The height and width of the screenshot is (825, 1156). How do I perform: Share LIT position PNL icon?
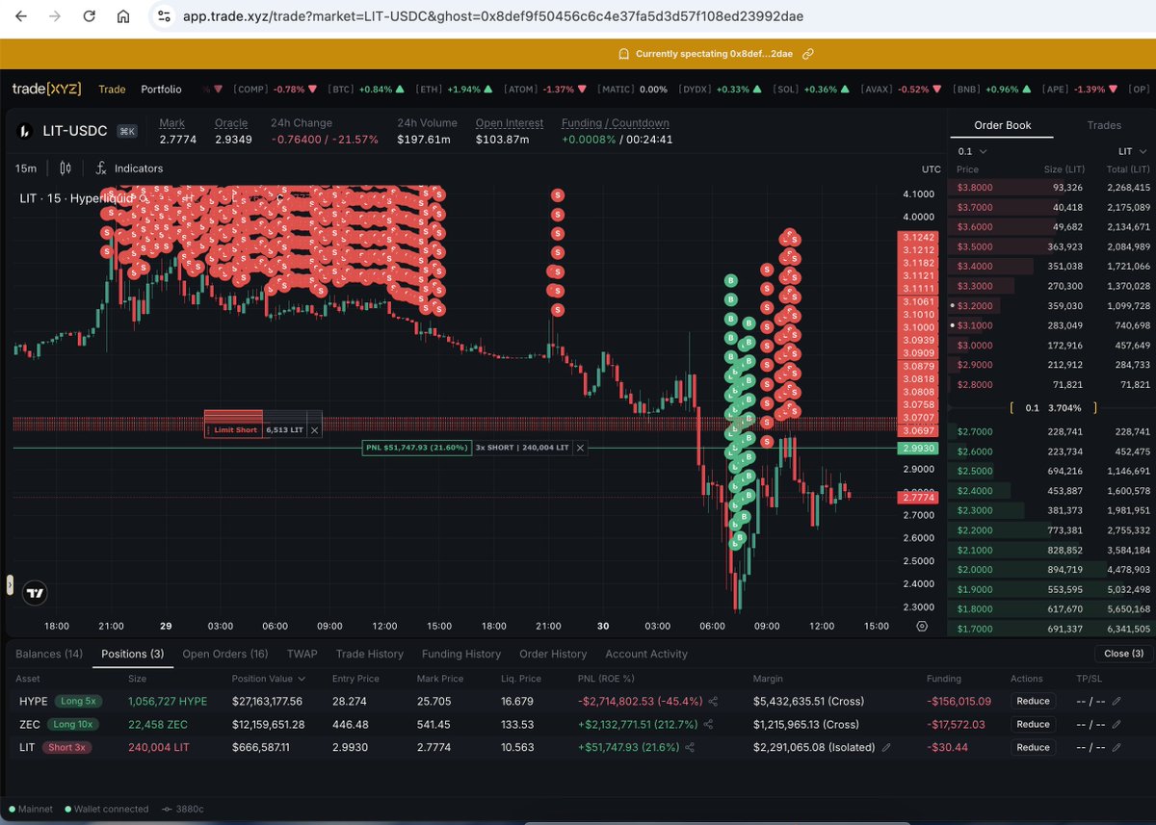tap(691, 747)
